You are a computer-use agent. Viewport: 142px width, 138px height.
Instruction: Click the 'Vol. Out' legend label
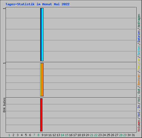click(x=139, y=95)
